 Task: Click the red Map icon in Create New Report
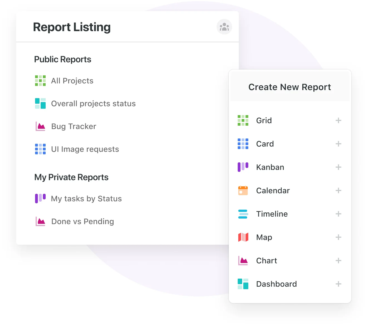243,237
